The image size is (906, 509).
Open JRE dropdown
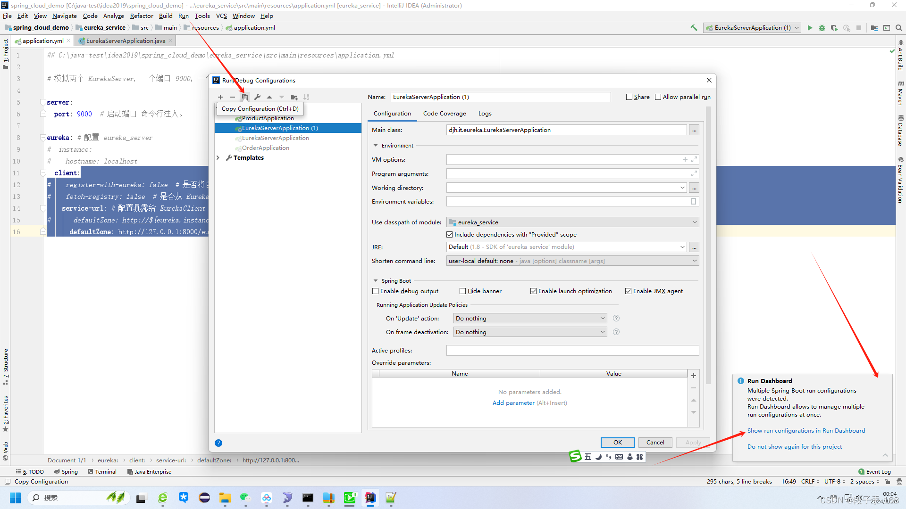(x=567, y=247)
